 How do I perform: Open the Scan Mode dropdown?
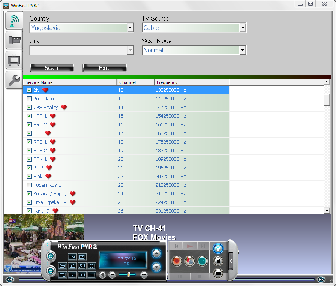pyautogui.click(x=243, y=50)
